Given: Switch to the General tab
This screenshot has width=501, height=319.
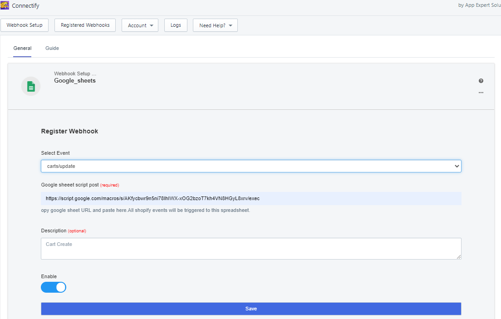Looking at the screenshot, I should click(x=22, y=48).
